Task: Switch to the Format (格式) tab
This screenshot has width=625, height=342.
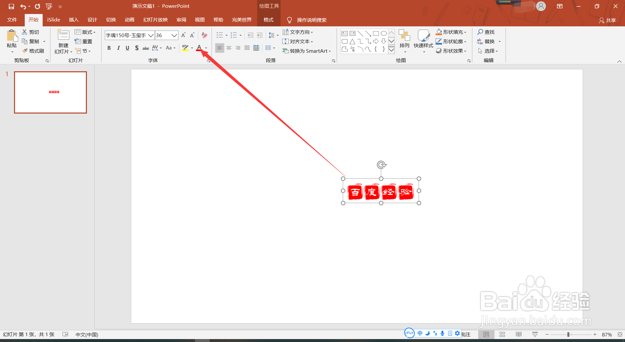Action: click(x=269, y=20)
